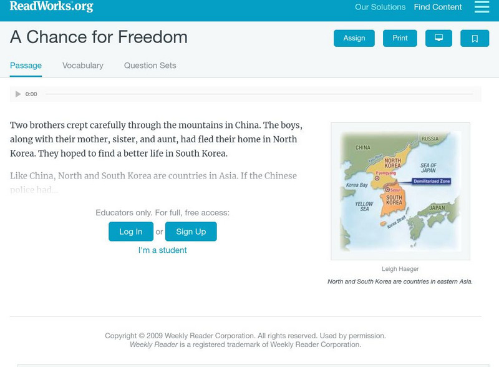499x367 pixels.
Task: Sign Up for a free account
Action: (x=191, y=231)
